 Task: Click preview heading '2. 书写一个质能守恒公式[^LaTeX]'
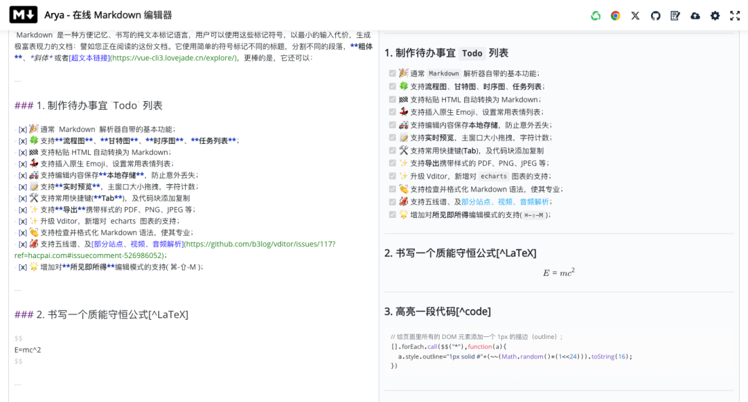tap(461, 253)
